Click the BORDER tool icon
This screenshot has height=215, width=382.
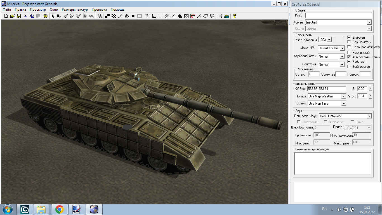tap(212, 16)
